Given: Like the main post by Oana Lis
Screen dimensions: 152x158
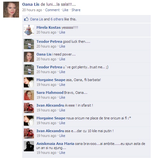Looking at the screenshot, I should (65, 10).
